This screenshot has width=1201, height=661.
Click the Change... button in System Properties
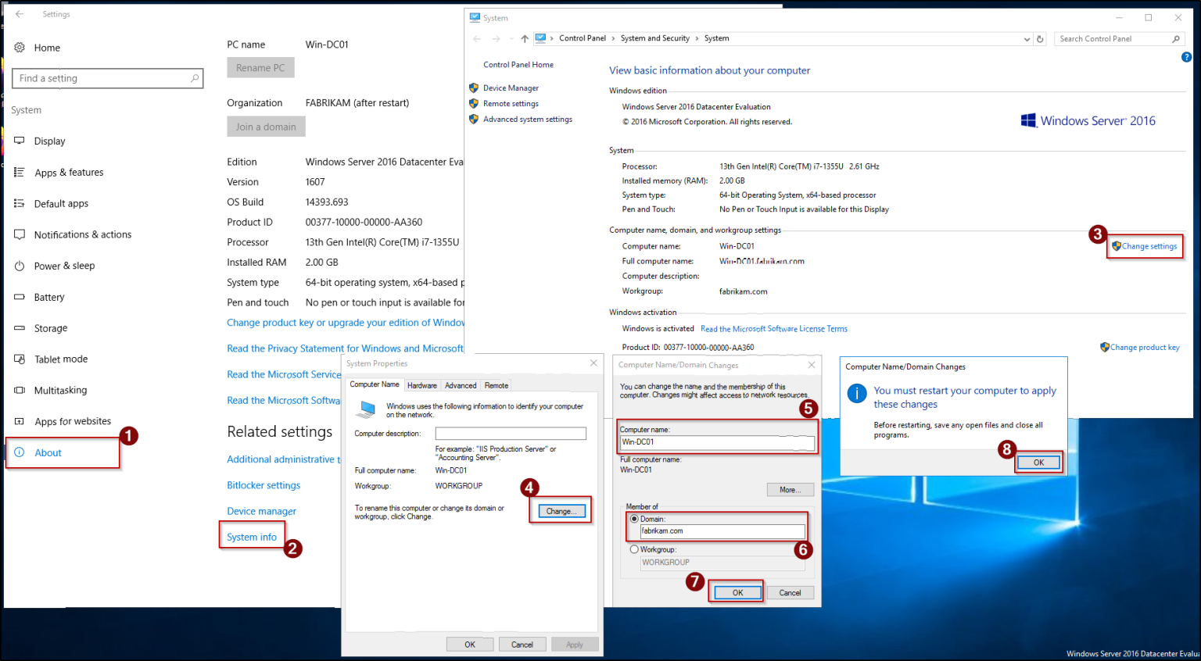click(x=560, y=510)
